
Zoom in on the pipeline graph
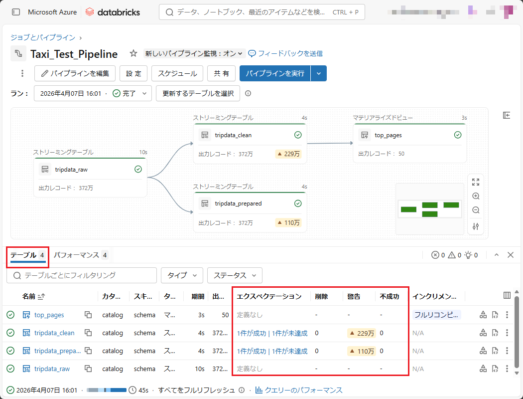coord(476,196)
